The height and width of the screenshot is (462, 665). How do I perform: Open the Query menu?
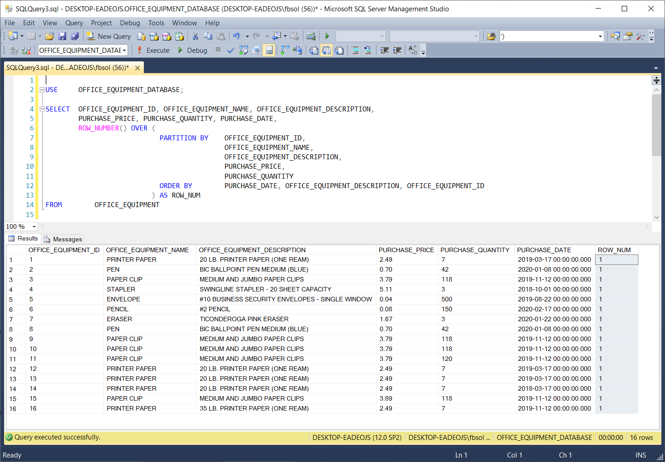[x=74, y=23]
